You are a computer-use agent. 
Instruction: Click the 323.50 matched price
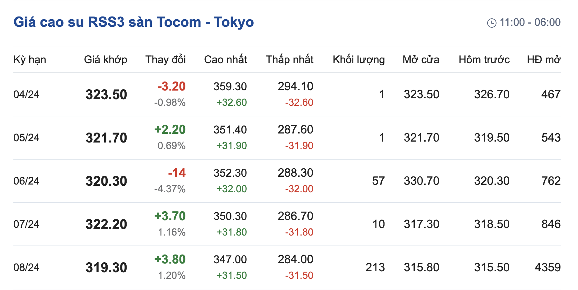point(106,95)
